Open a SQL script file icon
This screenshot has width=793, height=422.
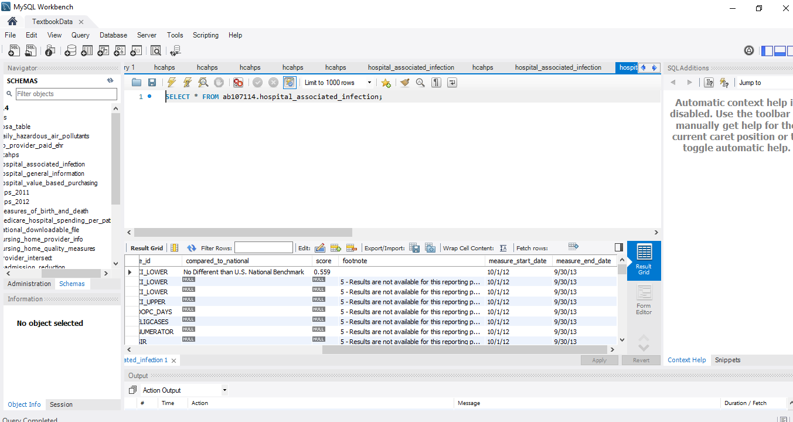30,50
